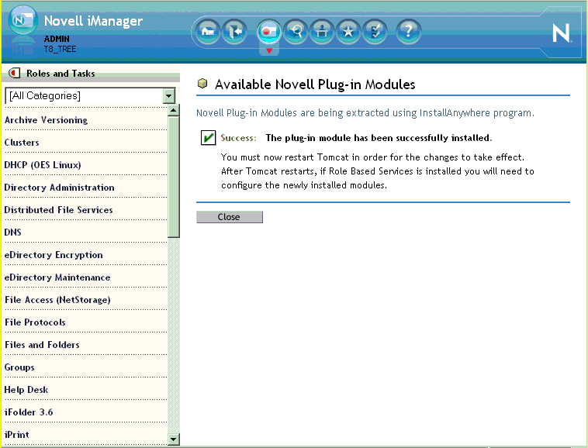
Task: Open DHCP (OES Linux) role
Action: click(x=43, y=165)
